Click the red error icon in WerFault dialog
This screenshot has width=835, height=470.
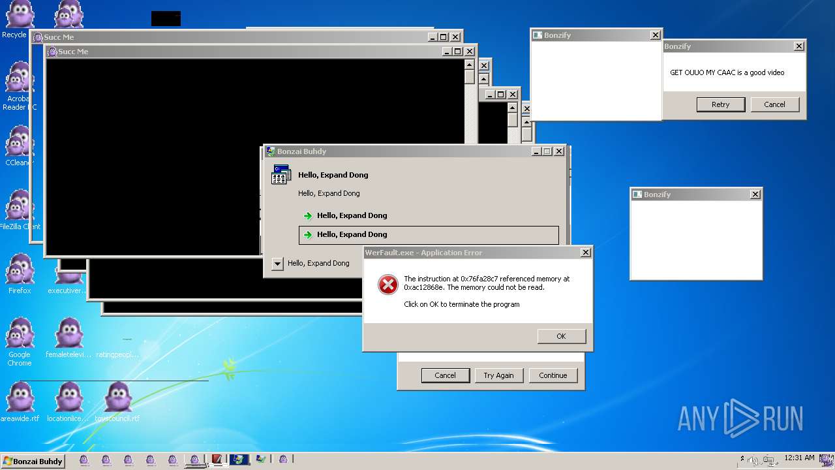tap(388, 285)
